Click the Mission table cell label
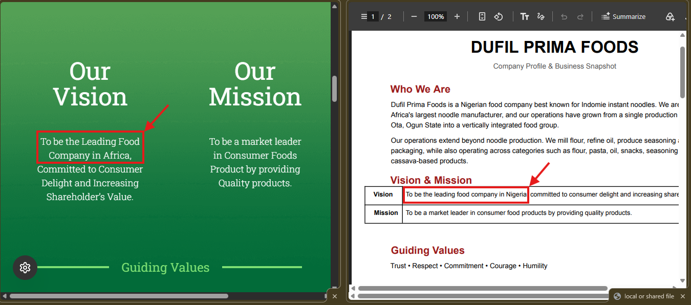The width and height of the screenshot is (691, 305). point(386,213)
